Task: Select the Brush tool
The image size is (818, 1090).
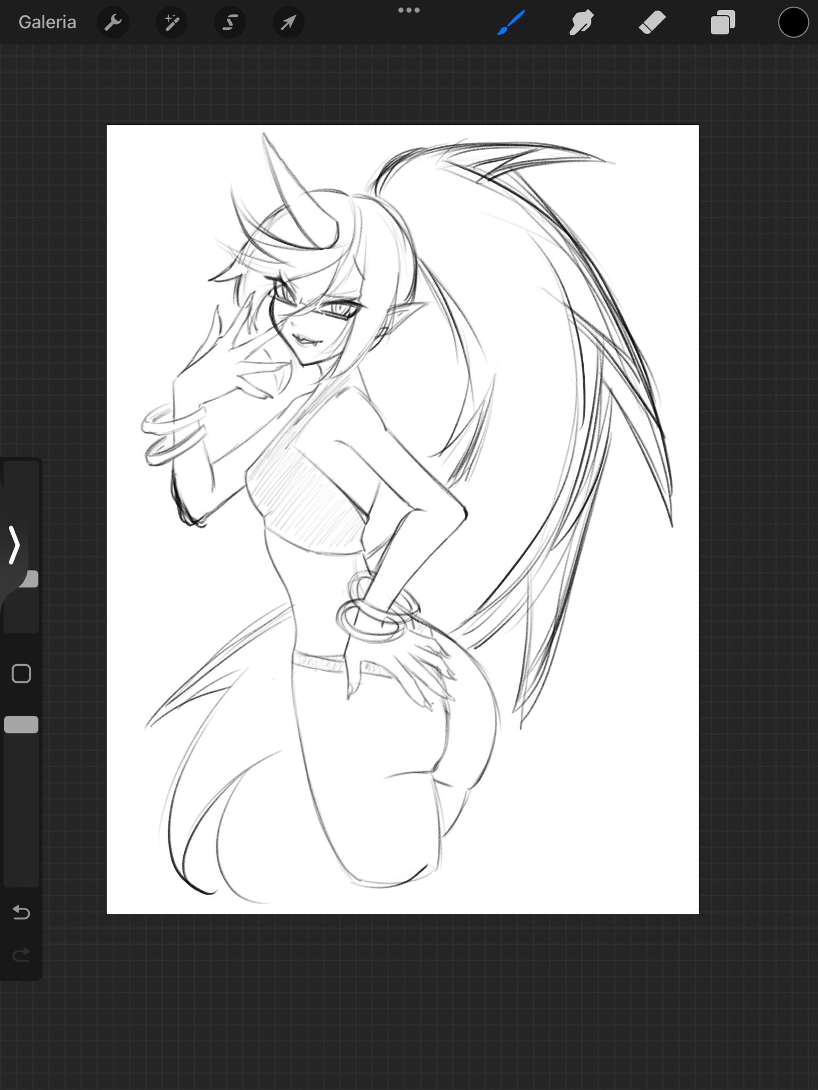Action: tap(511, 22)
